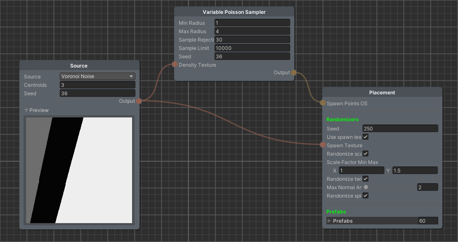Uncheck the Randomize twist checkbox
458x242 pixels.
coord(365,179)
